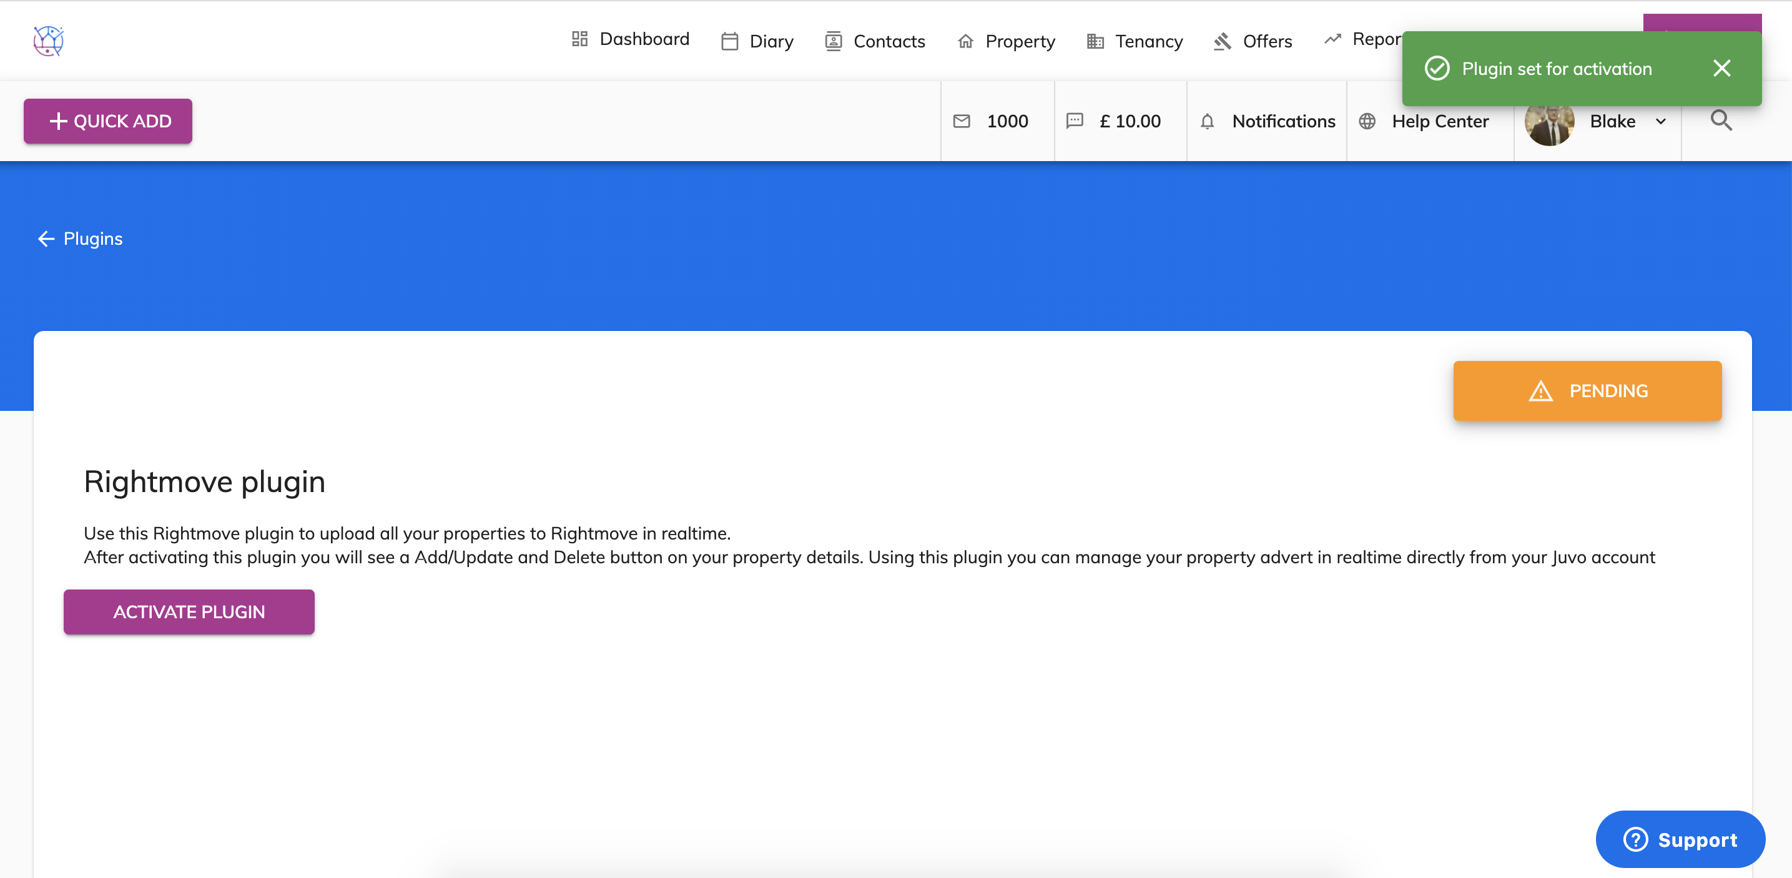Click the SMS credit chat icon
This screenshot has width=1792, height=878.
pyautogui.click(x=1075, y=121)
